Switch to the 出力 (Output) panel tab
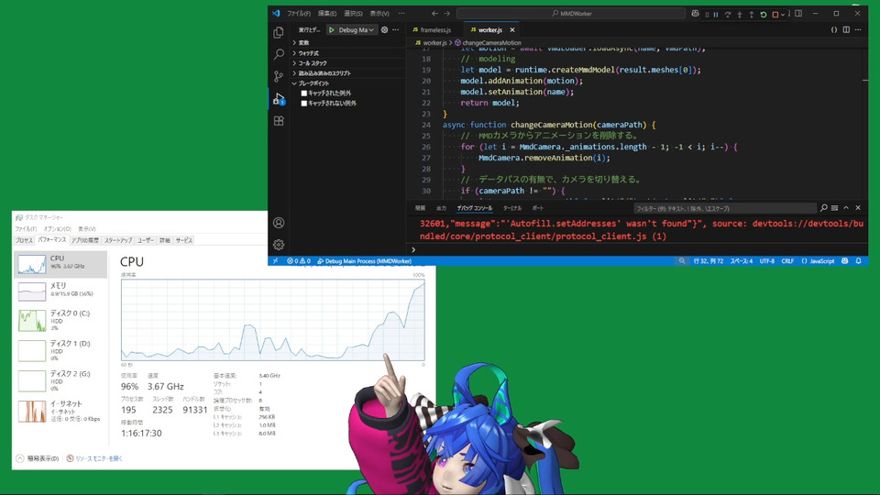Image resolution: width=880 pixels, height=495 pixels. [x=441, y=208]
